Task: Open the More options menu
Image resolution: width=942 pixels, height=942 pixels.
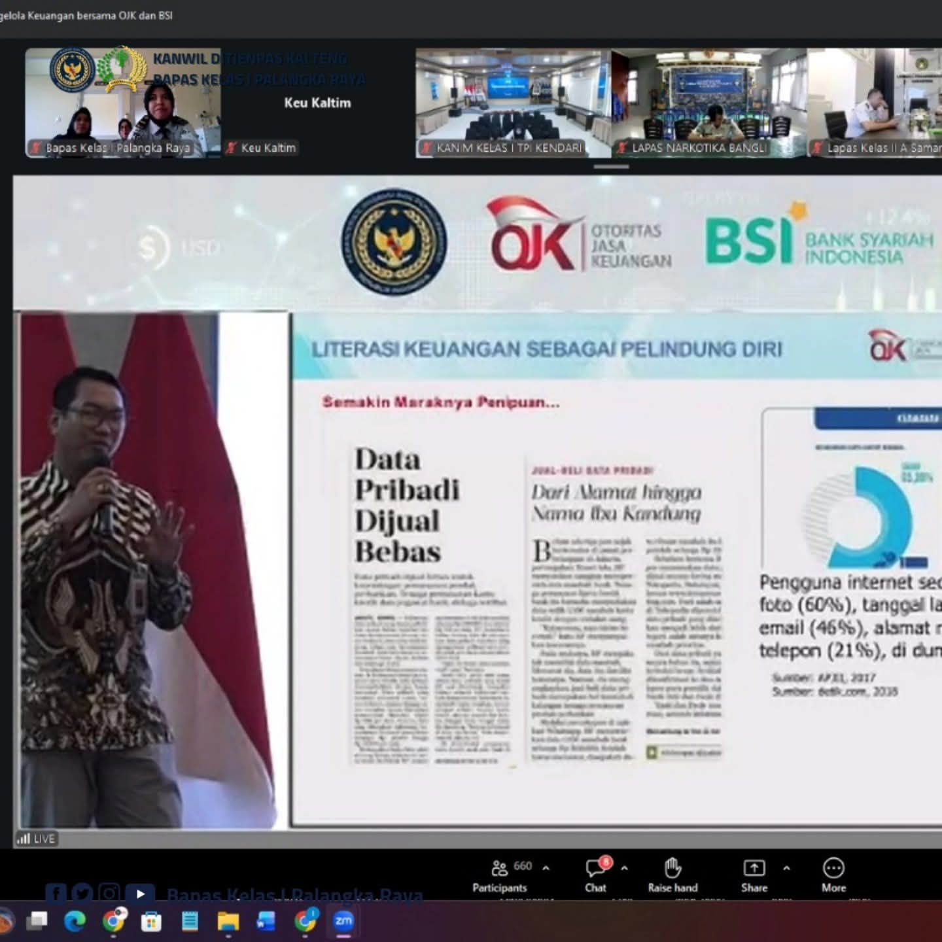Action: [833, 876]
